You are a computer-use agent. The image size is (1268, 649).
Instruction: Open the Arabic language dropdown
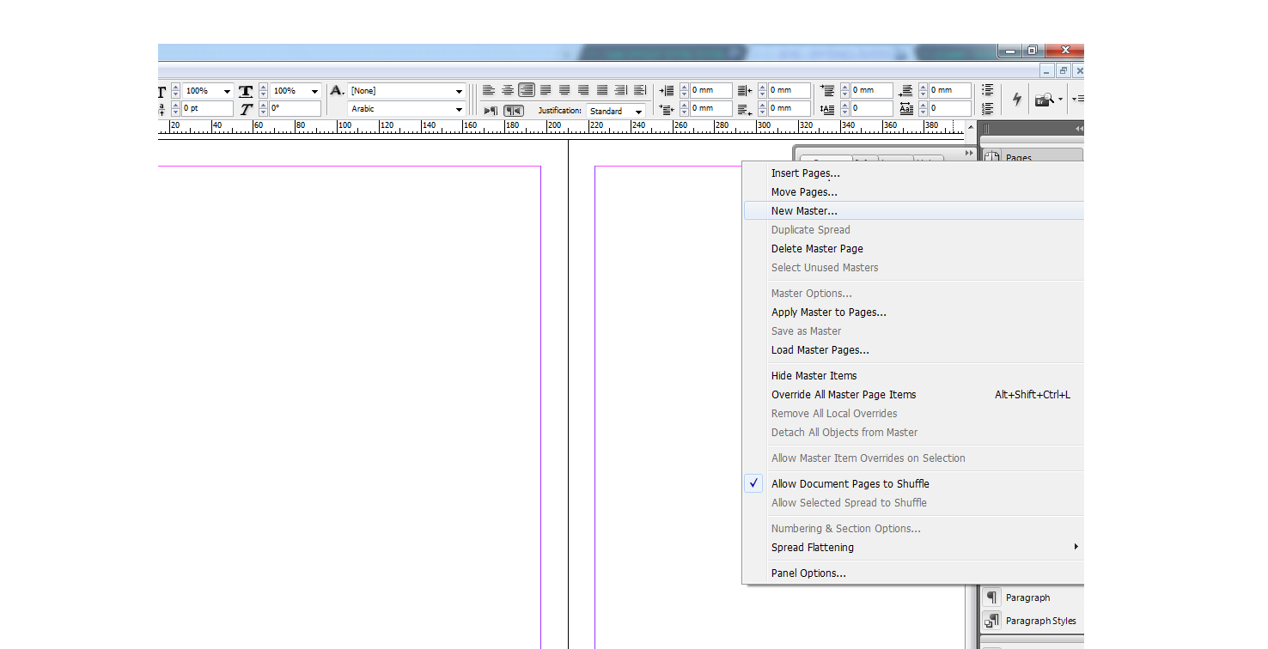[x=406, y=109]
